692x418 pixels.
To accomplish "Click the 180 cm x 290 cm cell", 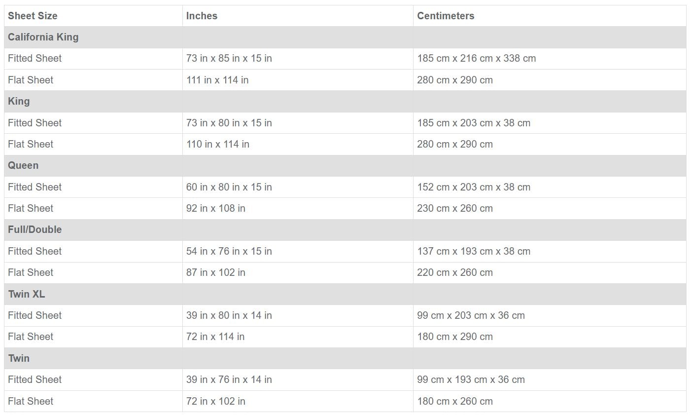I will (455, 337).
